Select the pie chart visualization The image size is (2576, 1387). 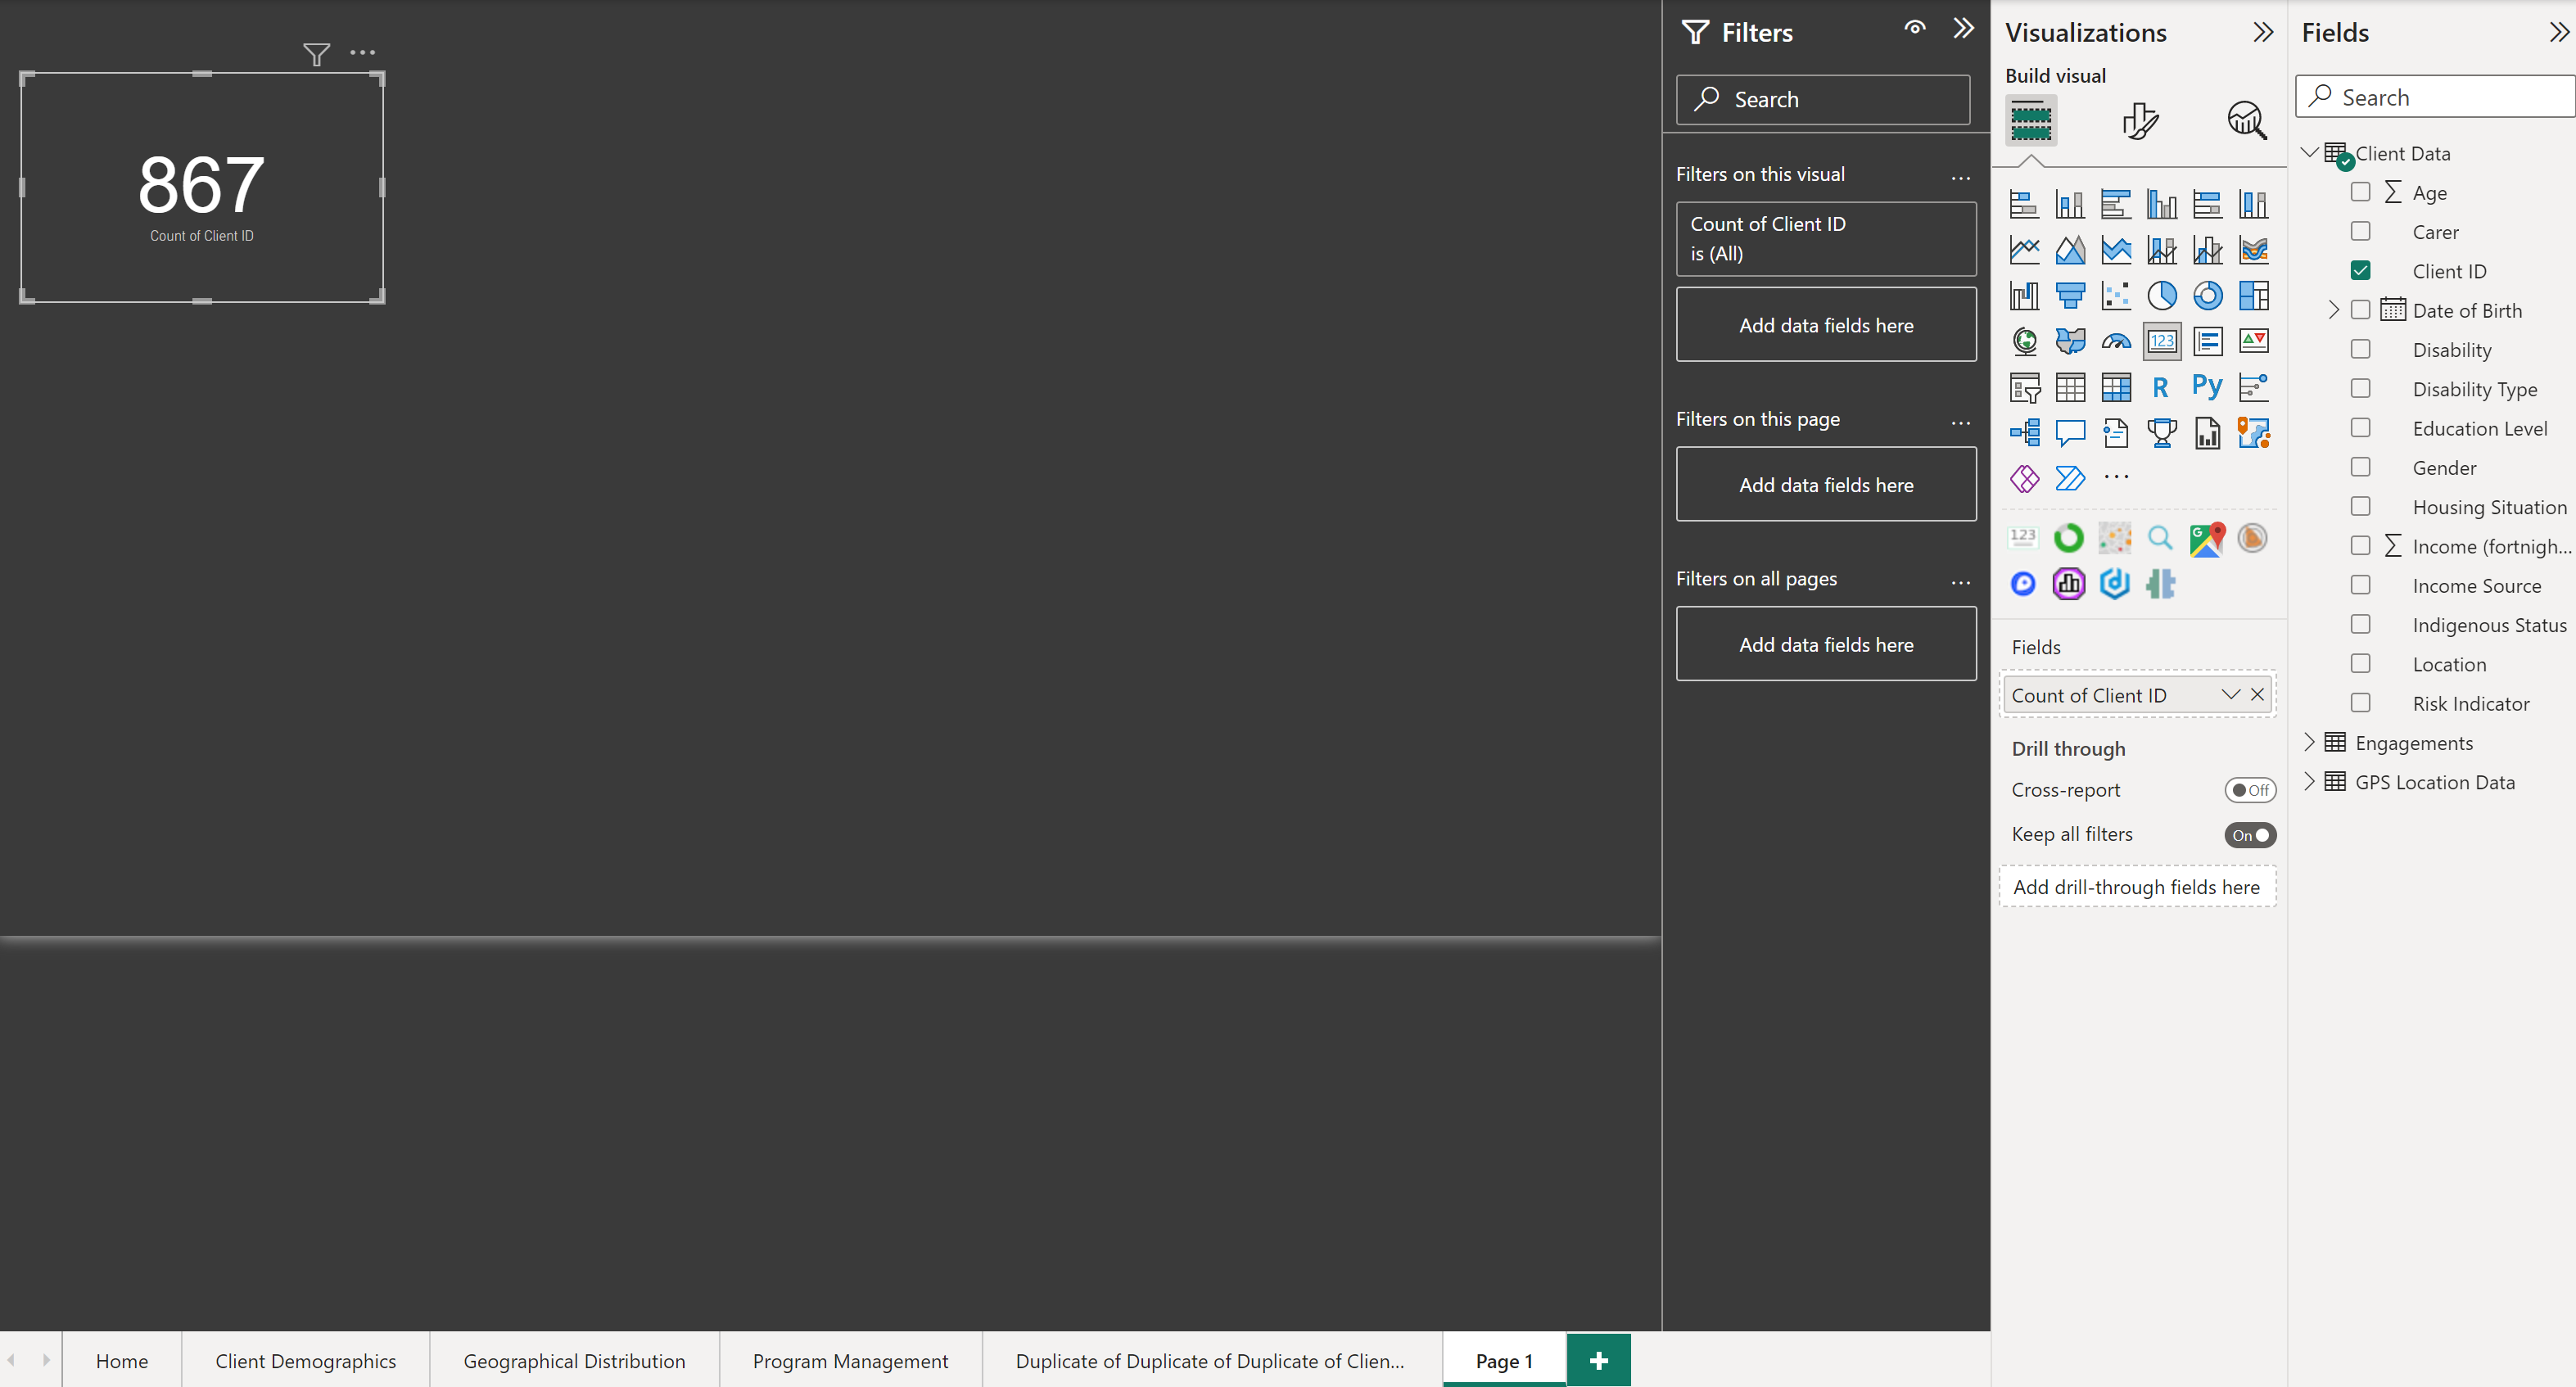tap(2161, 295)
